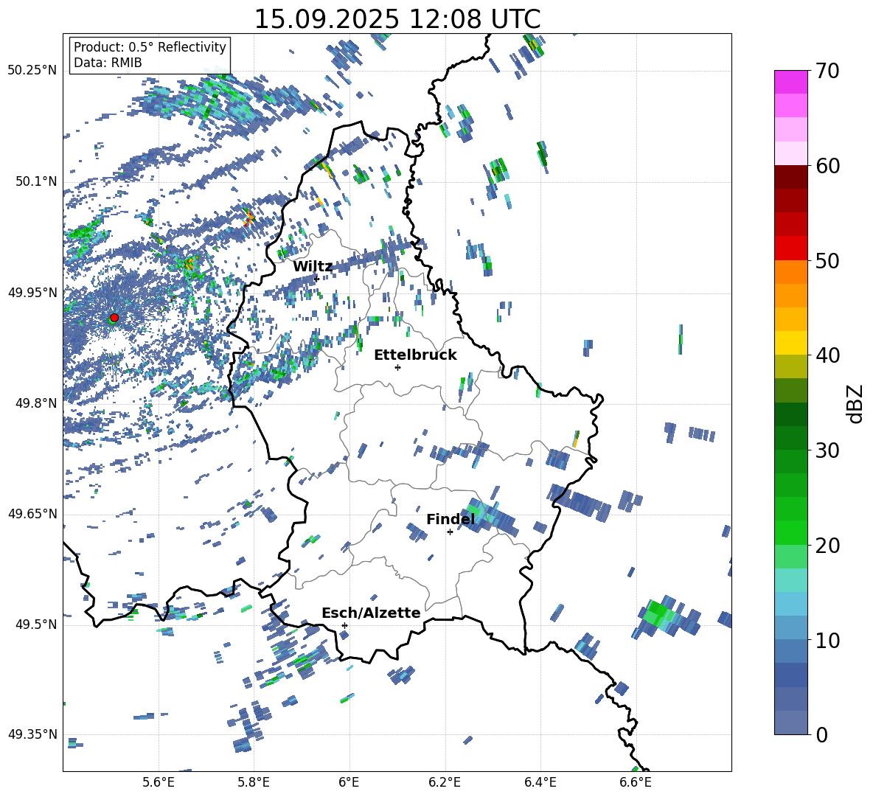
Task: Click the 0 tick on colorbar
Action: 821,734
